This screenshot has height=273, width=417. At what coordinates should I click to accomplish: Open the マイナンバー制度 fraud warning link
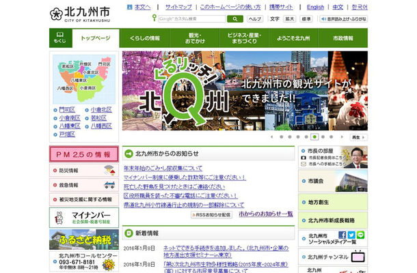(185, 177)
